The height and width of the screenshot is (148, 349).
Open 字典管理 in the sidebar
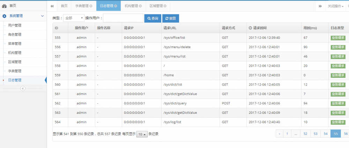[23, 71]
